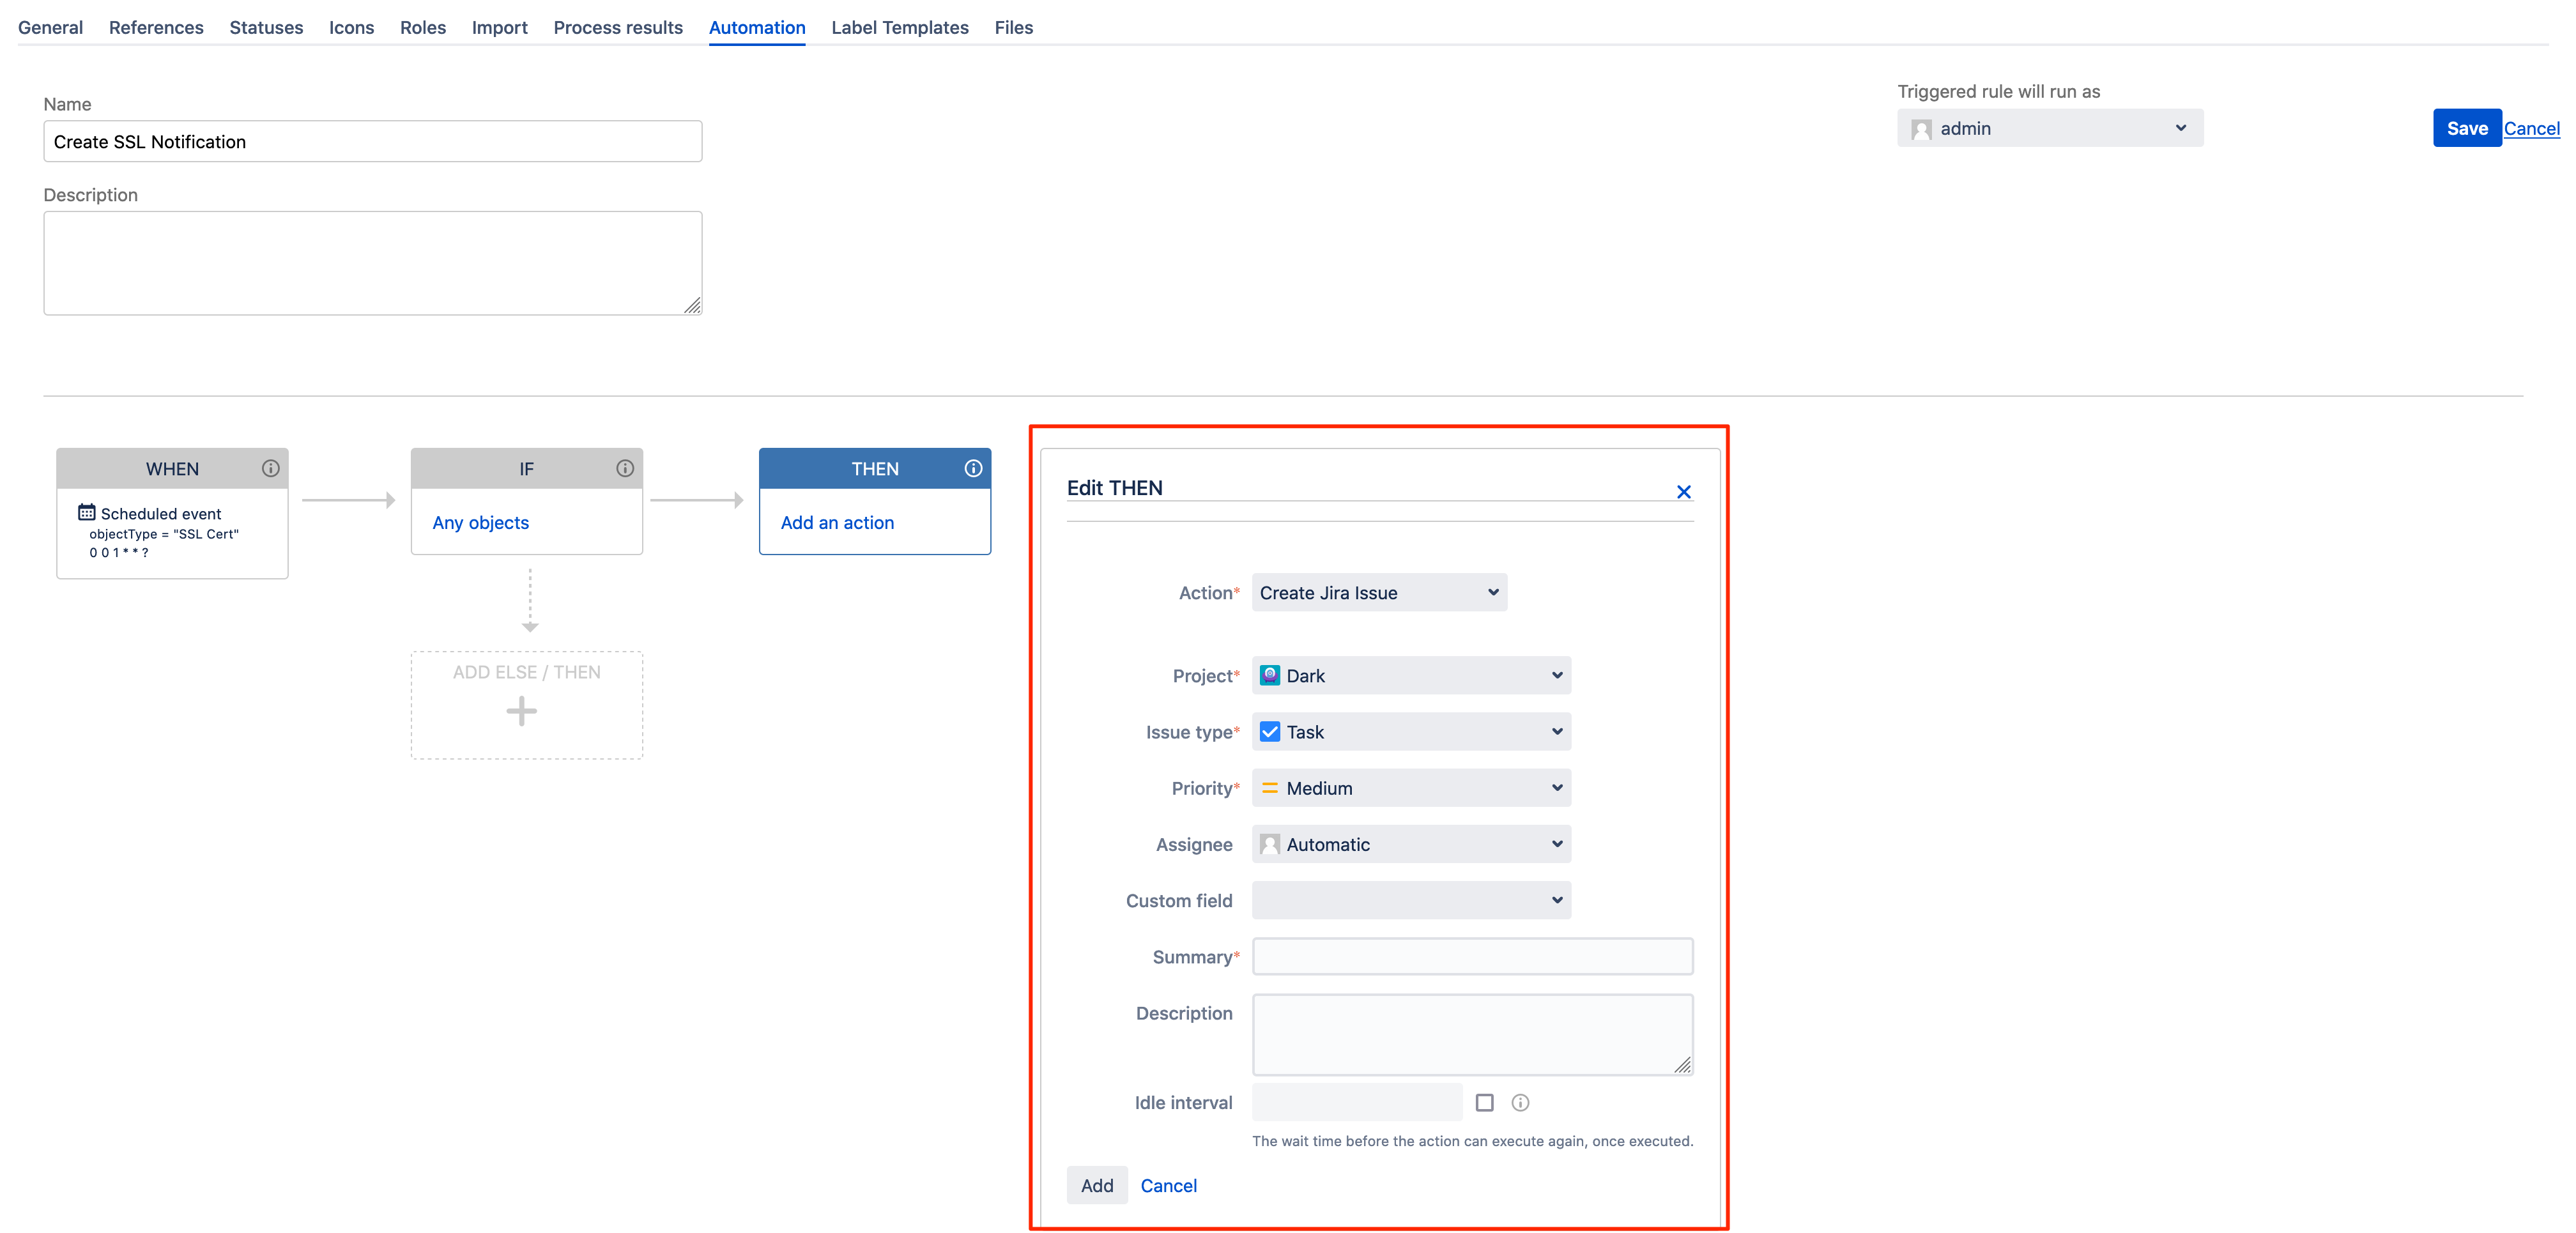Click the IF block info icon
Viewport: 2576px width, 1233px height.
625,468
